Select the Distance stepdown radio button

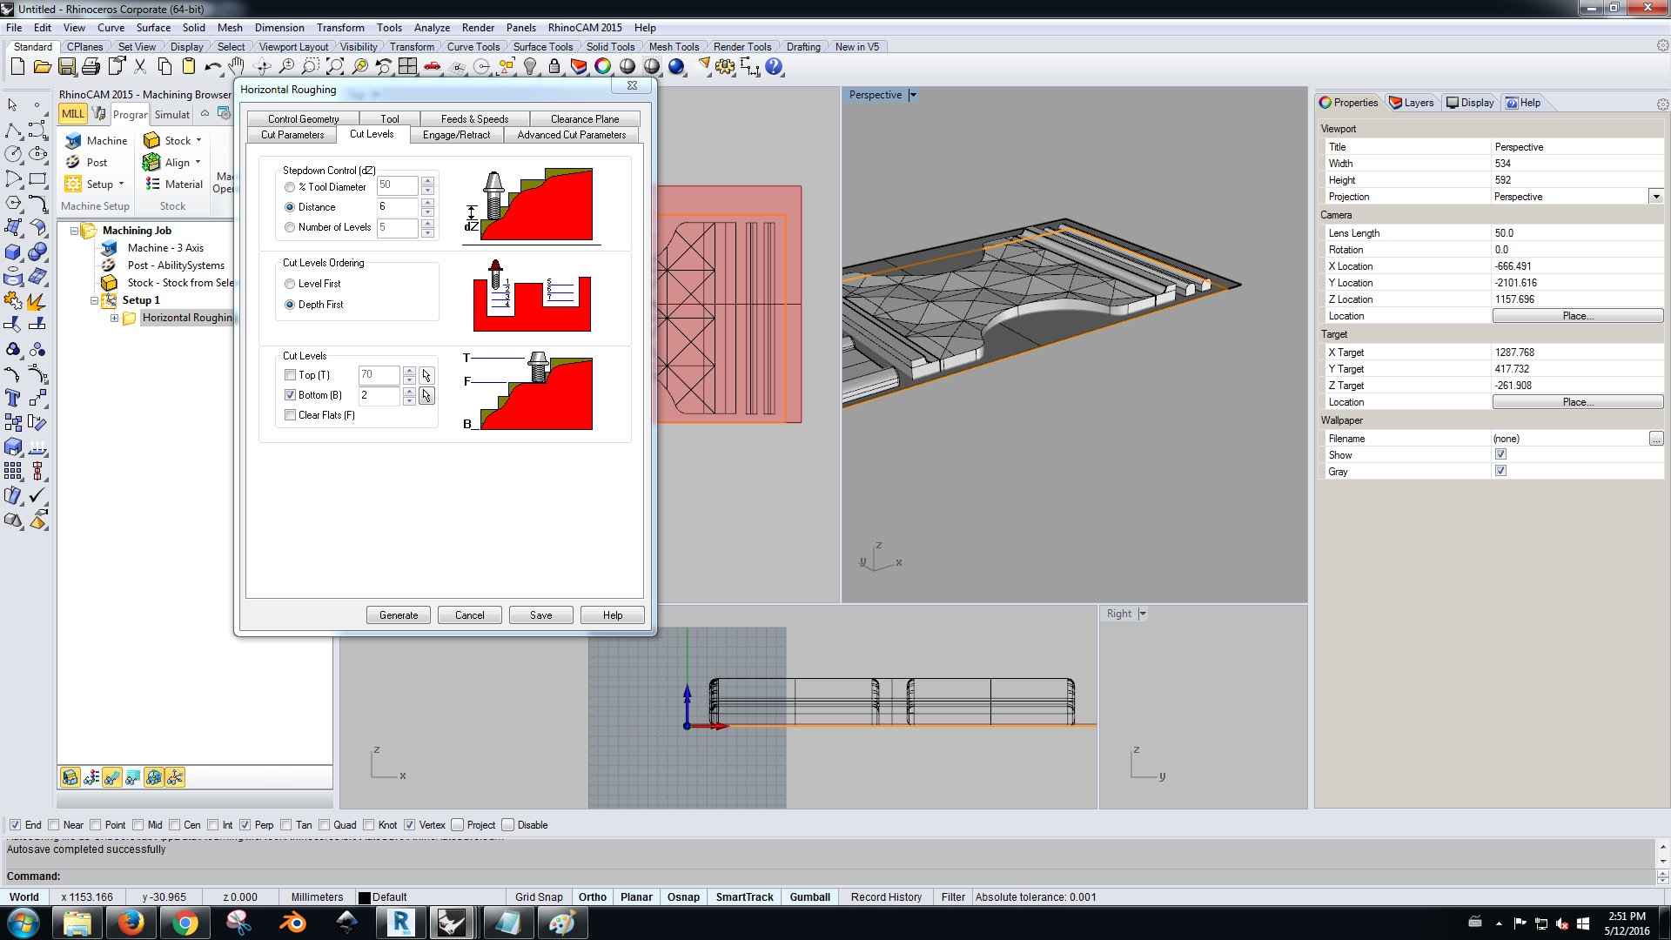(290, 207)
